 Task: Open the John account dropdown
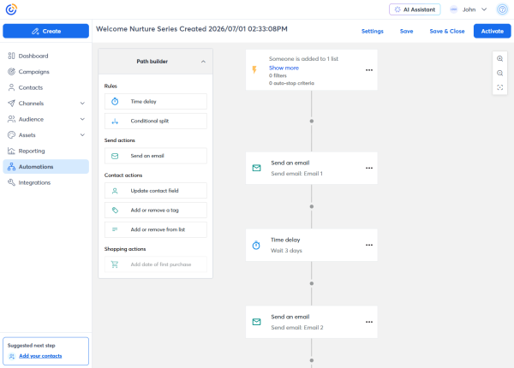484,9
